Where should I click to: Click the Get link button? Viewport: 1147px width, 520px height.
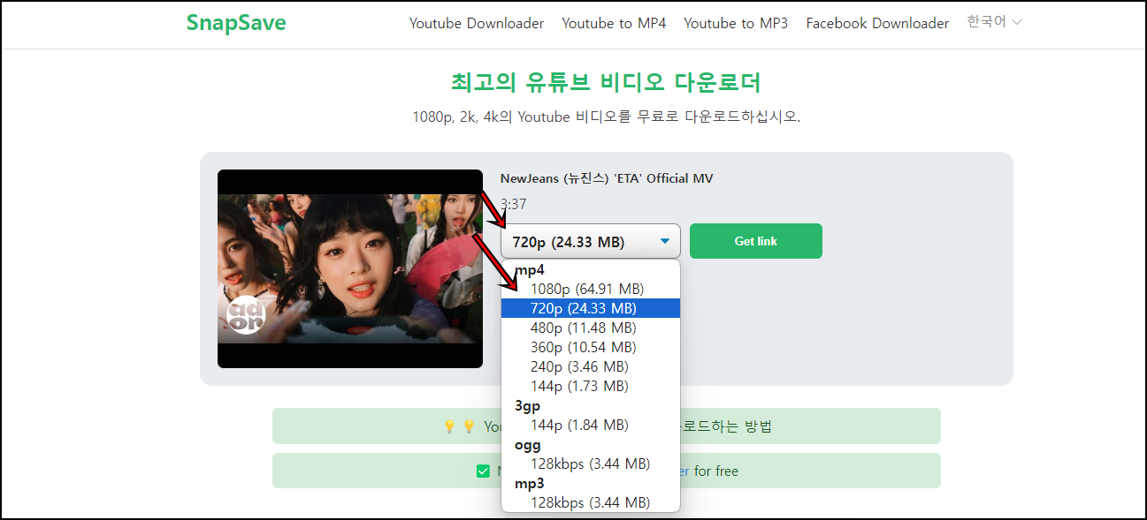point(756,241)
